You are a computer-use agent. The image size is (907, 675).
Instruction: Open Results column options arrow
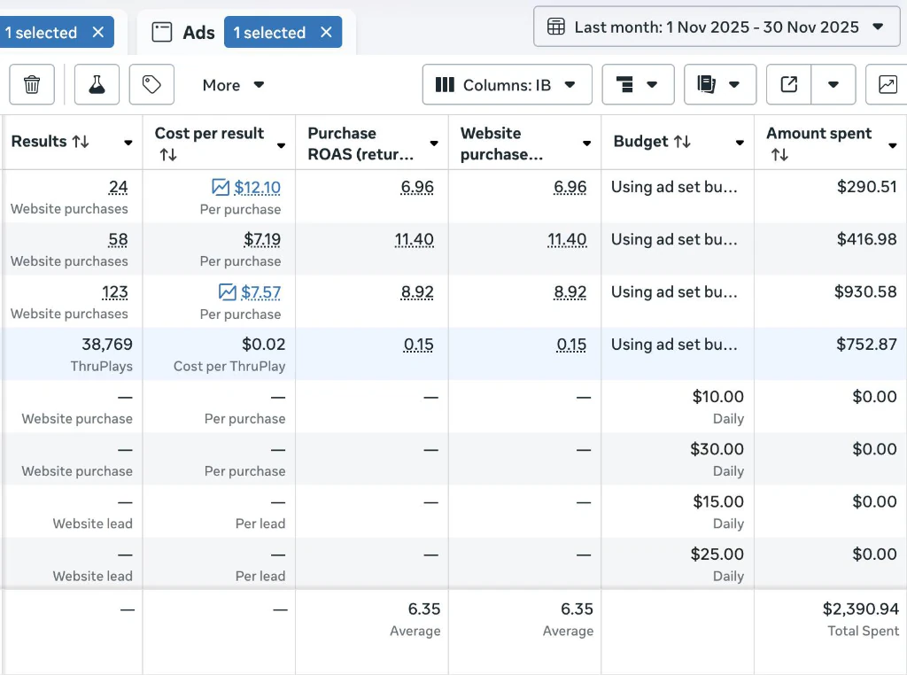click(128, 143)
